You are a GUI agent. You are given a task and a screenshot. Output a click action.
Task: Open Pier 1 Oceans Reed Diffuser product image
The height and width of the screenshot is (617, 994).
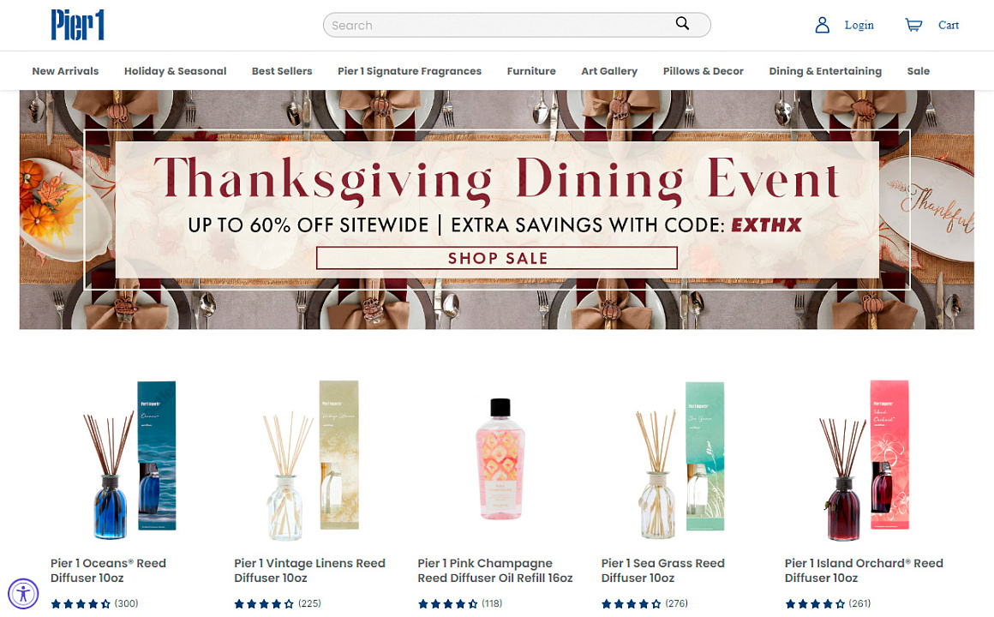coord(129,459)
